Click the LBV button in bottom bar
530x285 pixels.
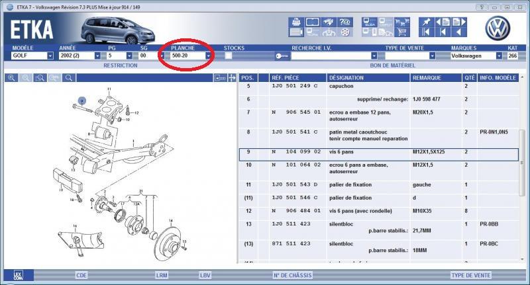click(205, 275)
